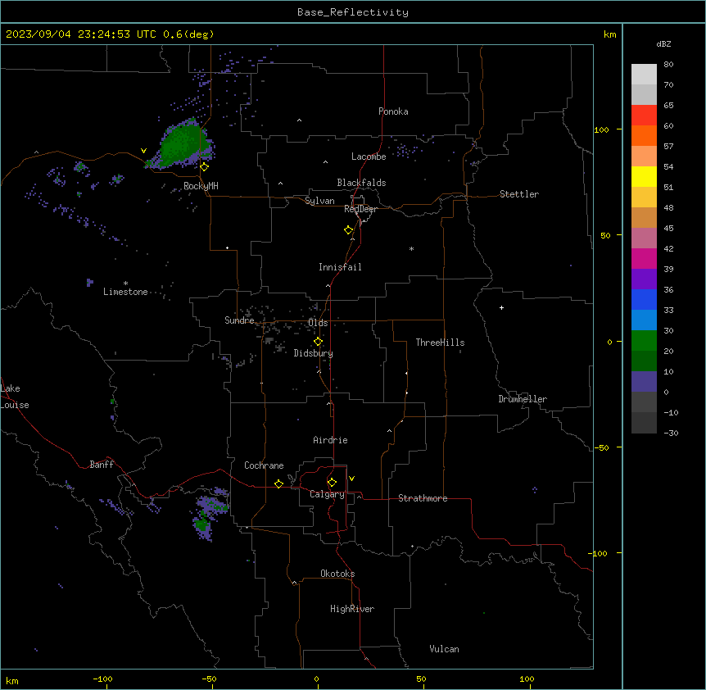Screen dimensions: 706x690
Task: Click the royal blue 33–36 dBZ swatch
Action: pyautogui.click(x=644, y=300)
